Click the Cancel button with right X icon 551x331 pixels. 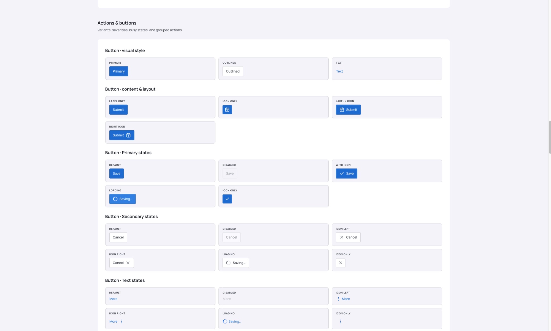121,263
